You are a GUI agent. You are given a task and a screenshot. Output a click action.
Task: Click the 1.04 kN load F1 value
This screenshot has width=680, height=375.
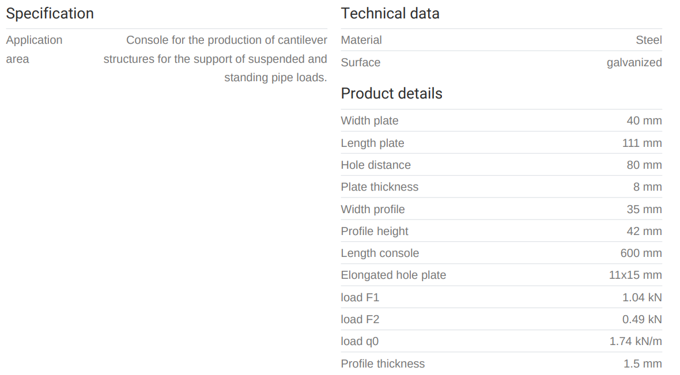coord(642,298)
